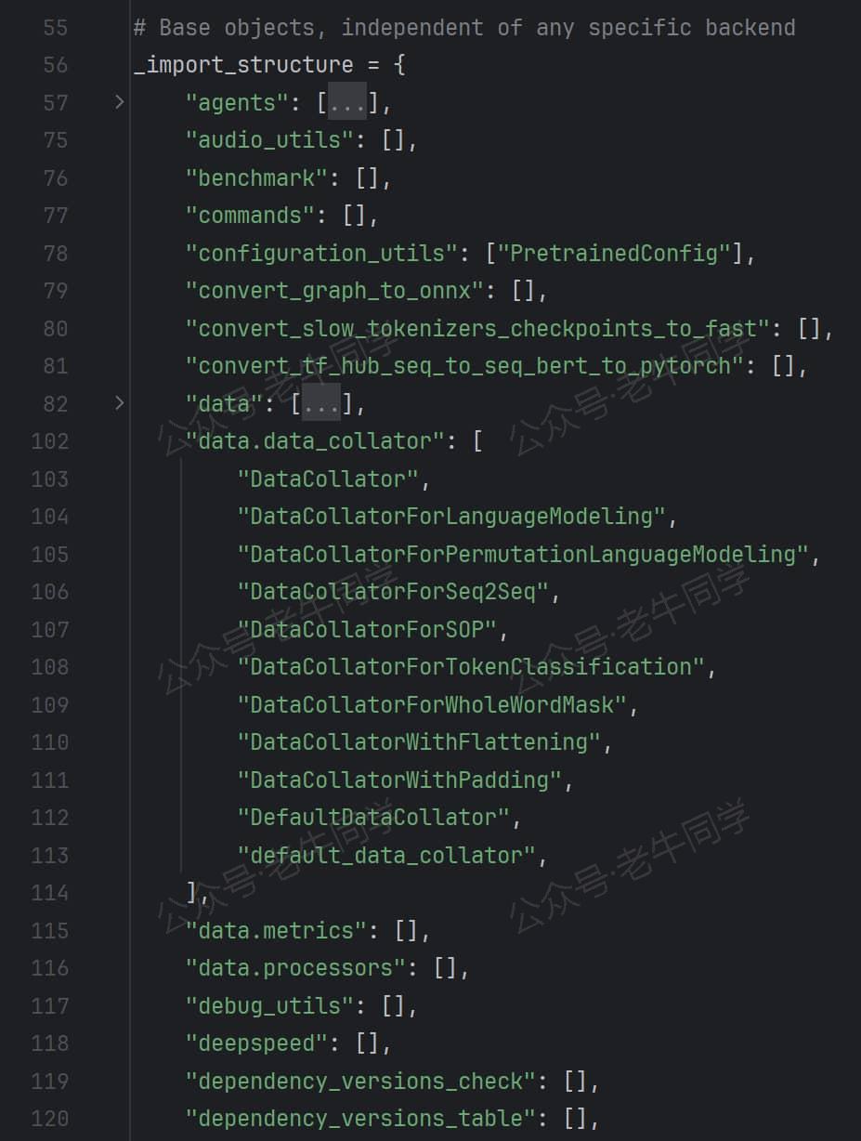The height and width of the screenshot is (1141, 861).
Task: Click "DataCollatorForLanguageModeling" entry
Action: tap(451, 517)
